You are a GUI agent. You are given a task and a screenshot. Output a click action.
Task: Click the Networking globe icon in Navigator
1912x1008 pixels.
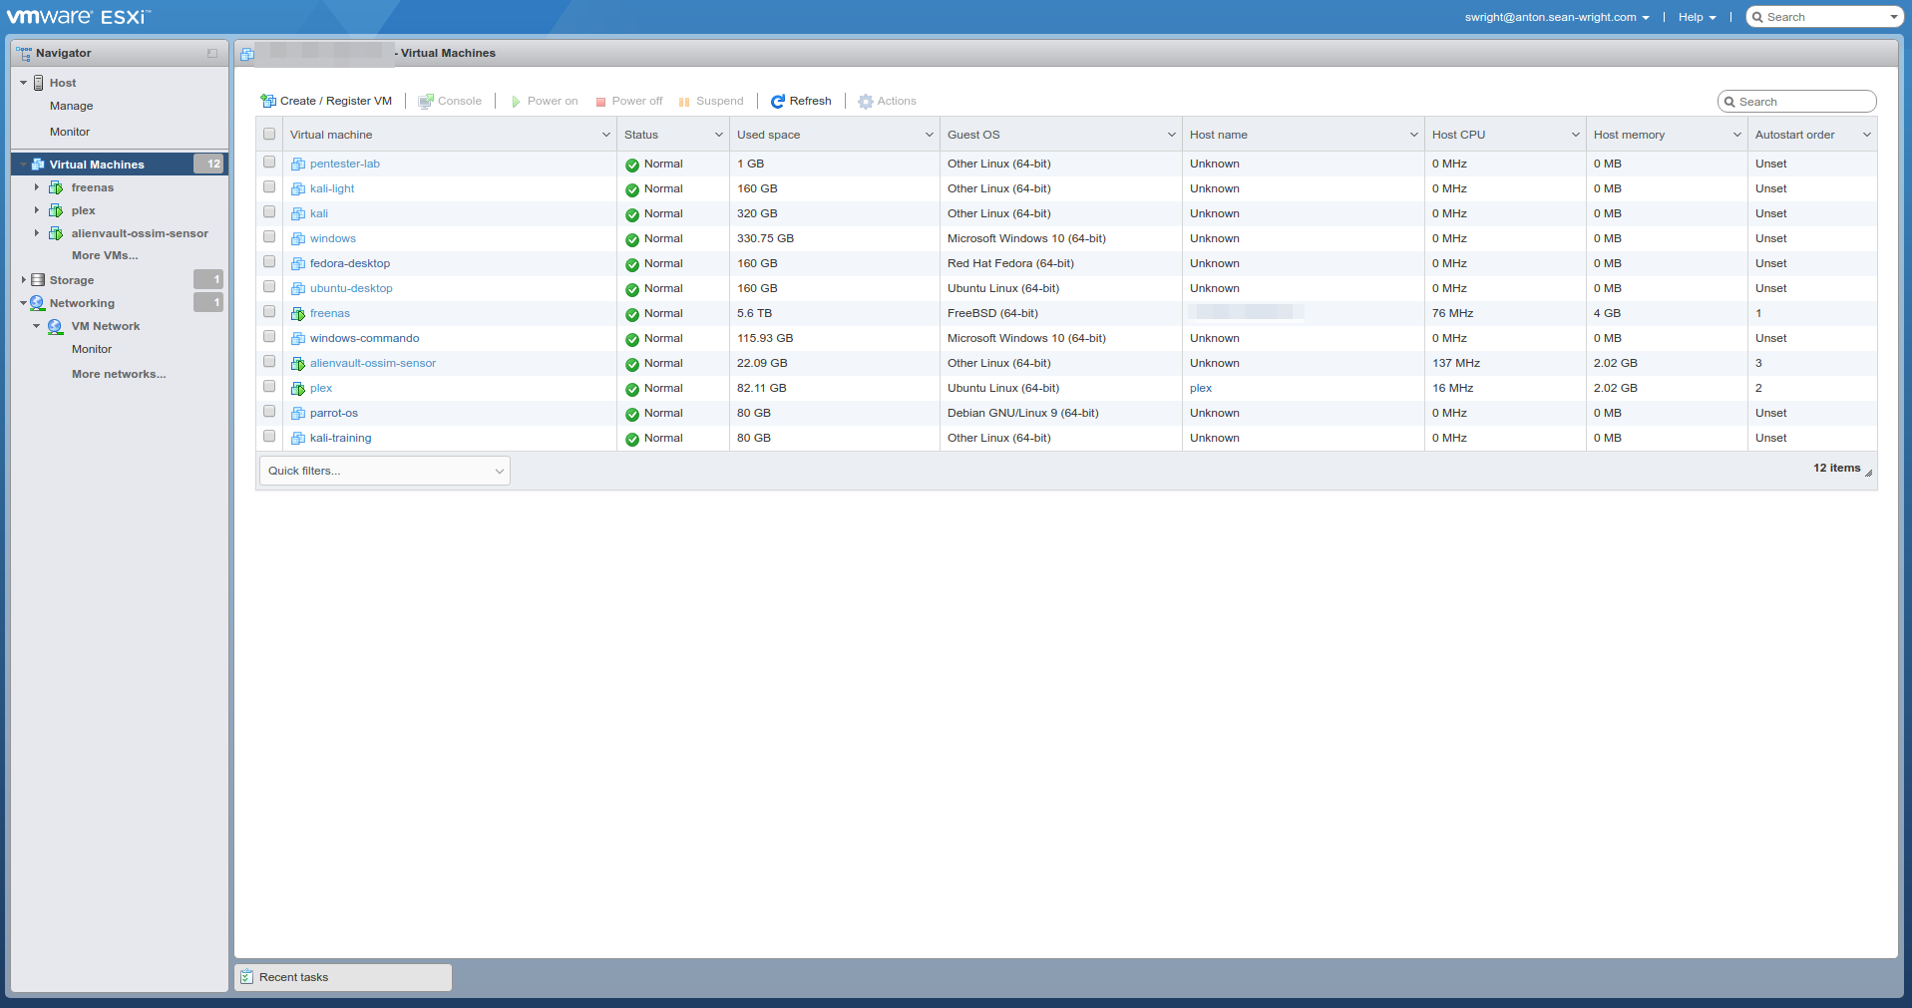click(x=38, y=303)
